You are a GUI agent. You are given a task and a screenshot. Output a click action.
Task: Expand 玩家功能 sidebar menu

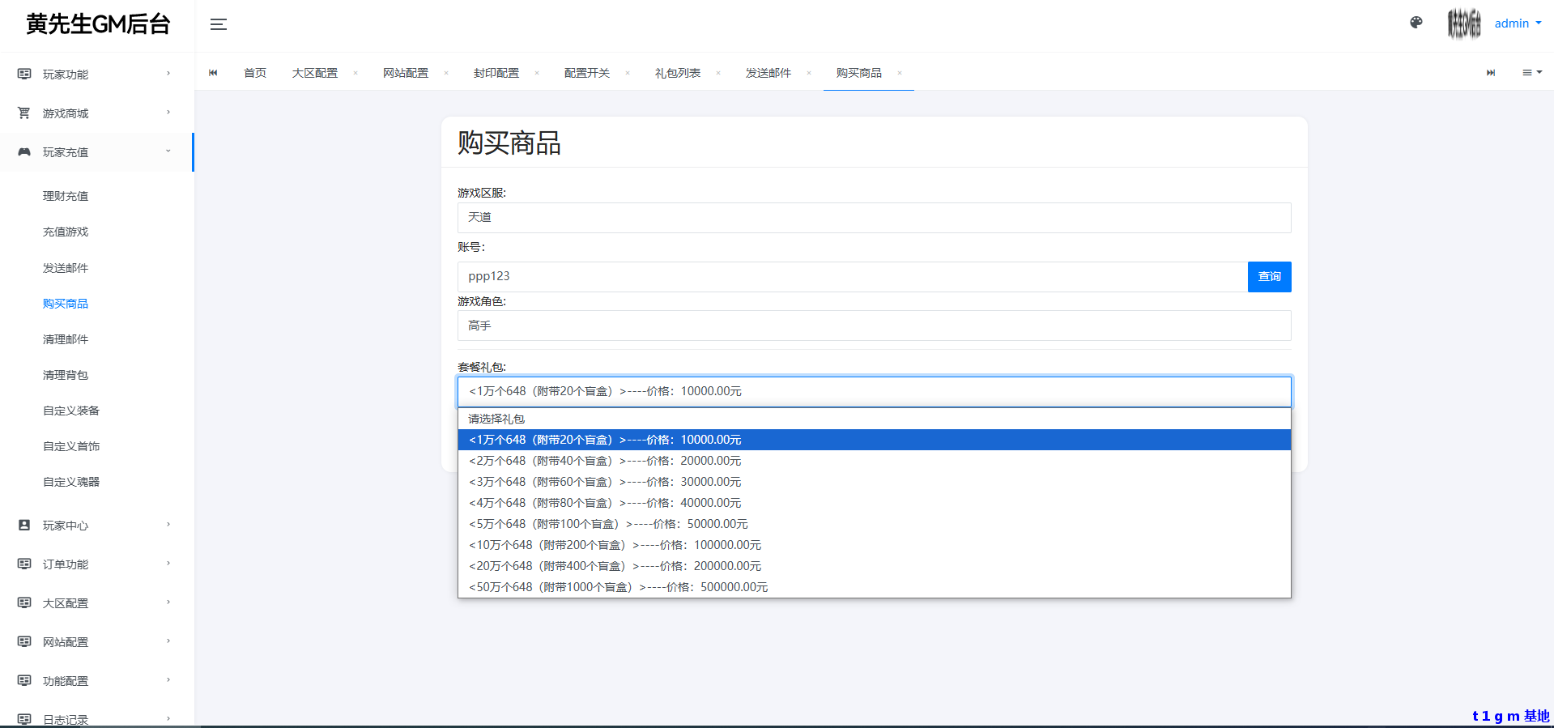click(168, 74)
